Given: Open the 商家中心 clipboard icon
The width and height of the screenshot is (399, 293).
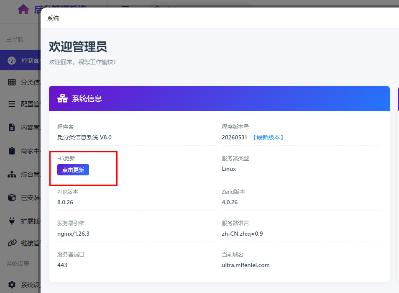Looking at the screenshot, I should click(12, 151).
